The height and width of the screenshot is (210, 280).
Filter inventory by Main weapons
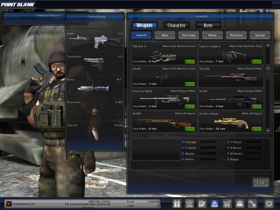pyautogui.click(x=165, y=35)
